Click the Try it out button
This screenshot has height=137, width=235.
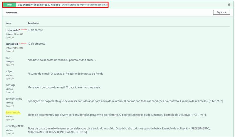point(221,12)
